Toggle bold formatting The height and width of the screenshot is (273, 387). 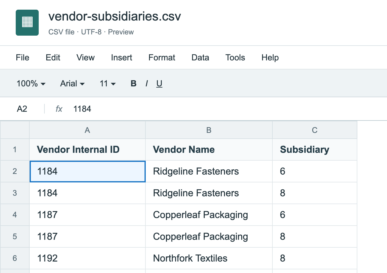coord(133,83)
